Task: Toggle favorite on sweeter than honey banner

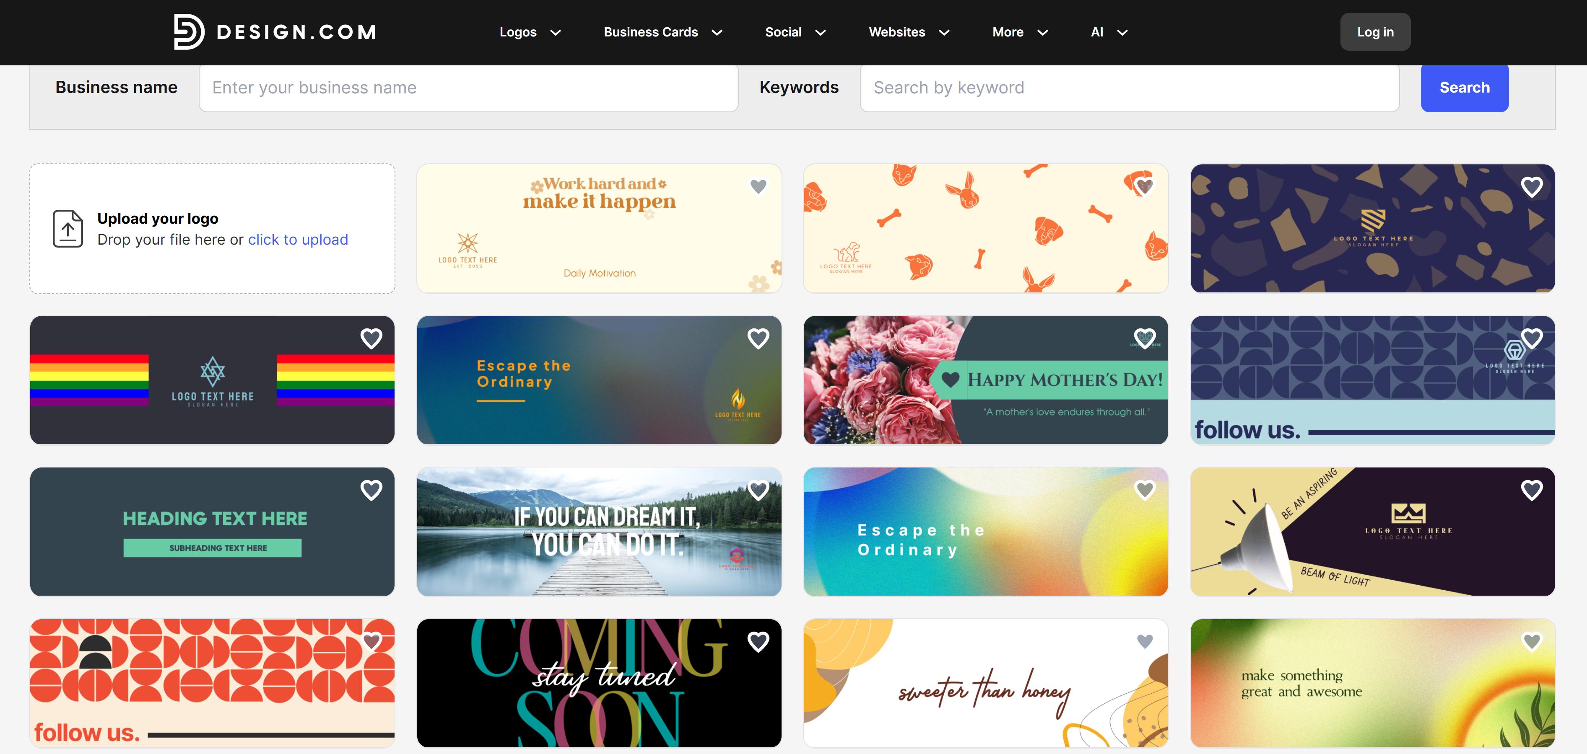Action: pyautogui.click(x=1145, y=641)
